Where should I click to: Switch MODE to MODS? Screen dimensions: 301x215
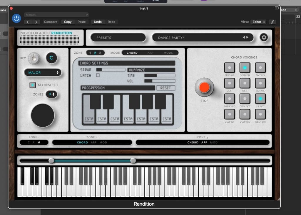click(x=168, y=53)
